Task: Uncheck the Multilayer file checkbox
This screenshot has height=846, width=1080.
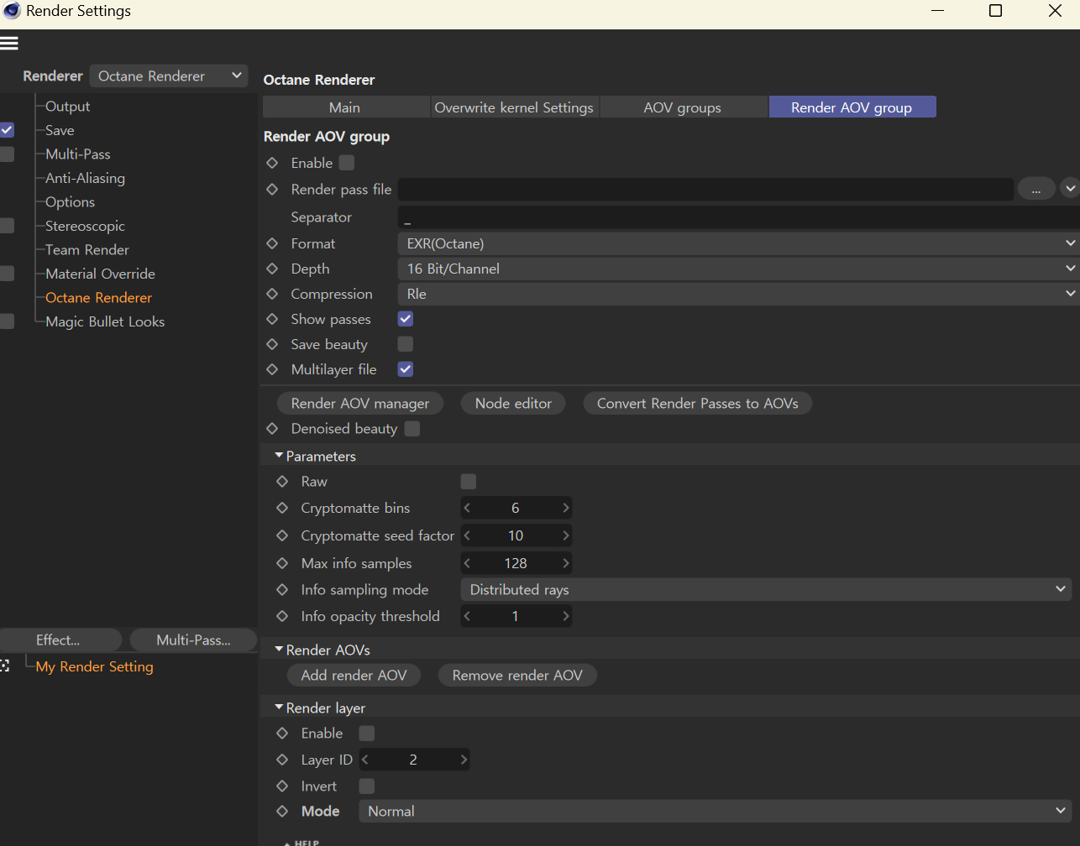Action: (x=406, y=369)
